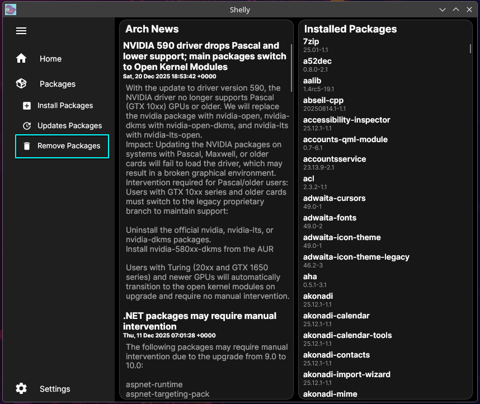
Task: Open Settings via the gear icon
Action: (21, 389)
